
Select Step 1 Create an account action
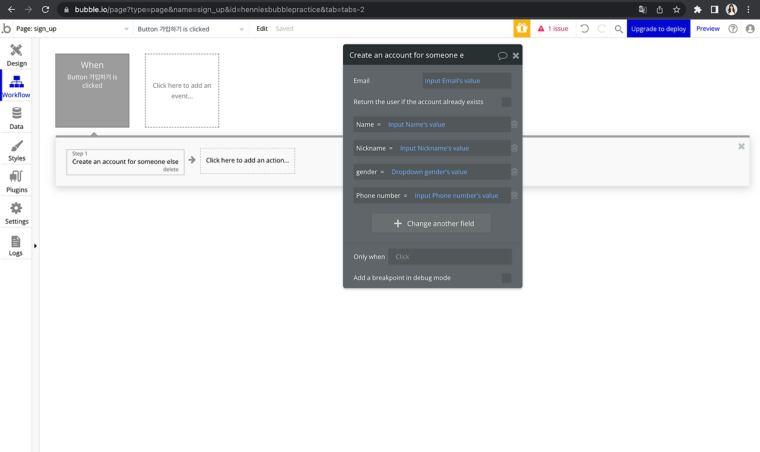click(125, 161)
